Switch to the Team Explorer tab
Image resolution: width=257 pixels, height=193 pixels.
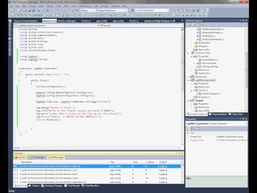(x=217, y=114)
